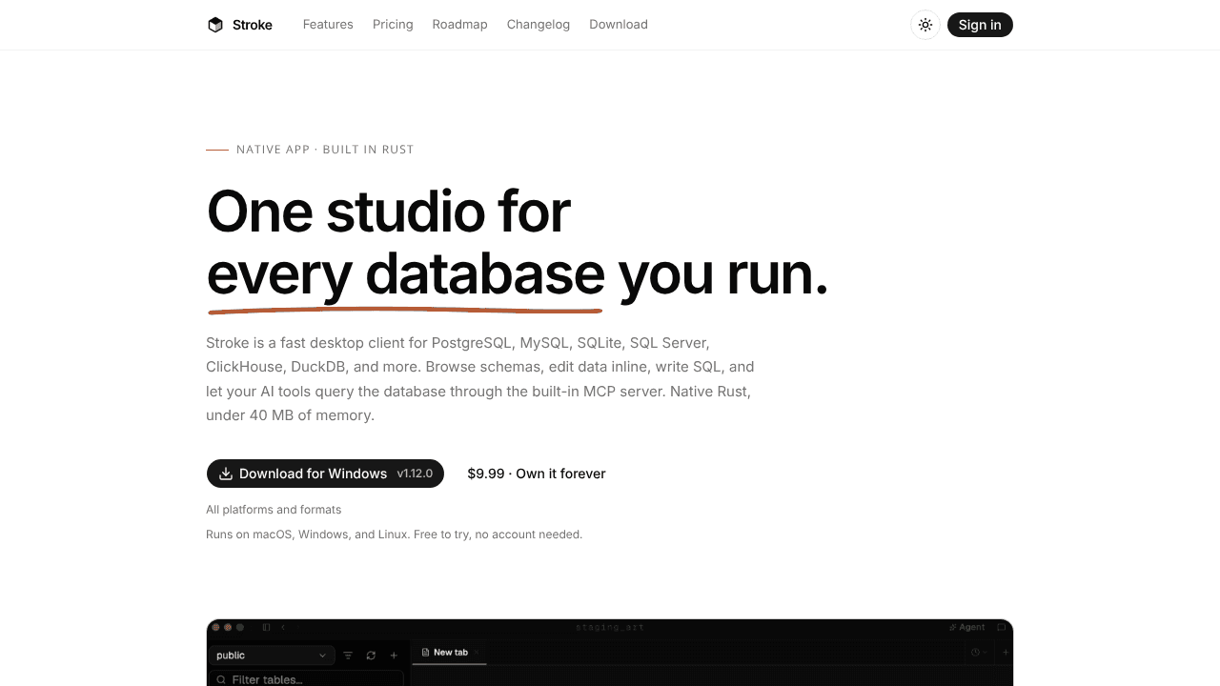Go to the Stroke home link text
The image size is (1220, 686).
pos(253,25)
